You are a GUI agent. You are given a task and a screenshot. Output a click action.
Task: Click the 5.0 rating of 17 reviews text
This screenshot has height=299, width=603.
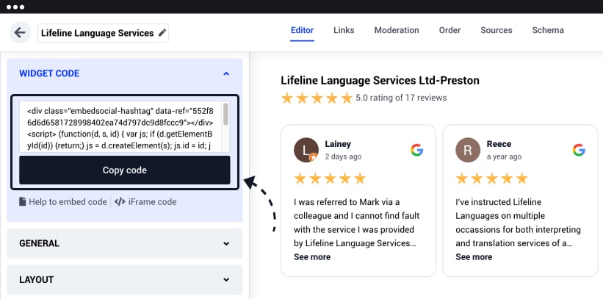tap(401, 98)
